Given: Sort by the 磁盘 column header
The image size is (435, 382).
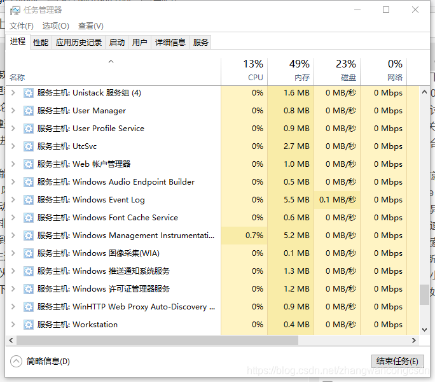Looking at the screenshot, I should pos(337,71).
